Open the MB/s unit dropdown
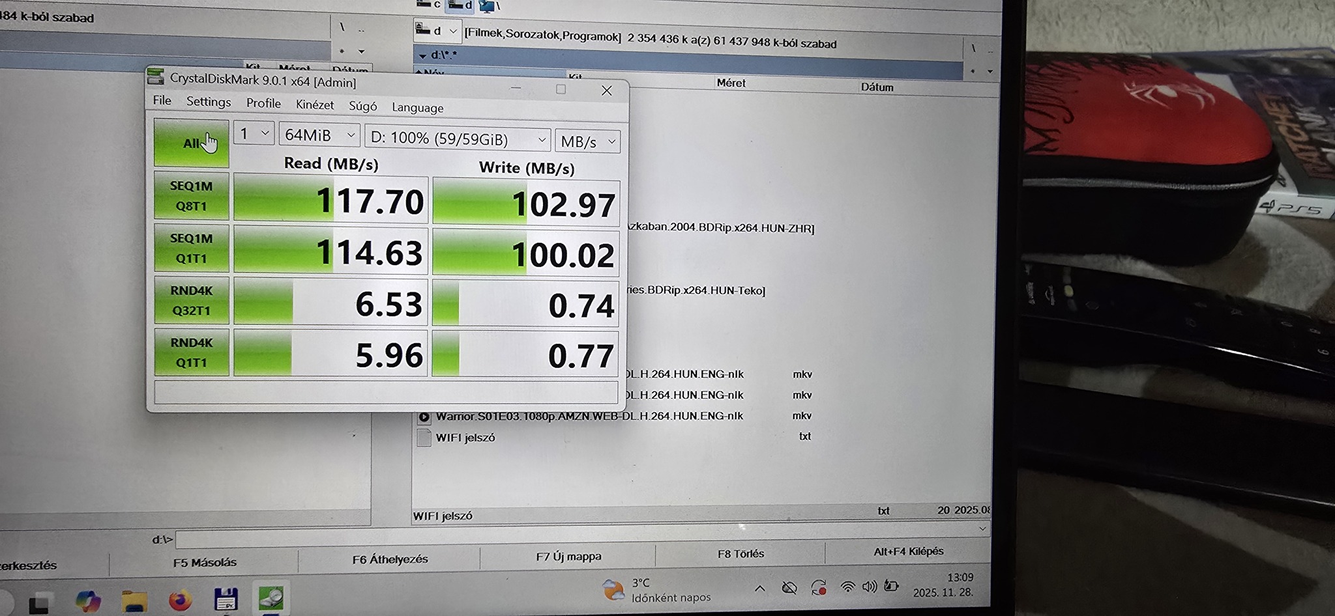This screenshot has width=1335, height=616. 587,141
